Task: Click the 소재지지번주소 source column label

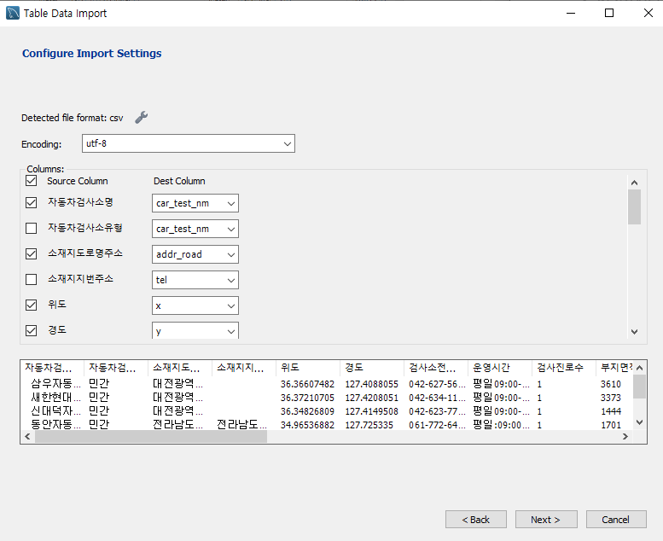Action: pos(81,279)
